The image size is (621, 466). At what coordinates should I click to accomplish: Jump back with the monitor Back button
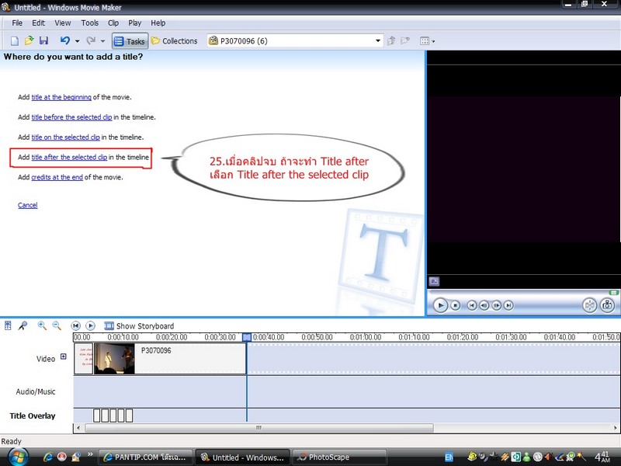coord(472,305)
